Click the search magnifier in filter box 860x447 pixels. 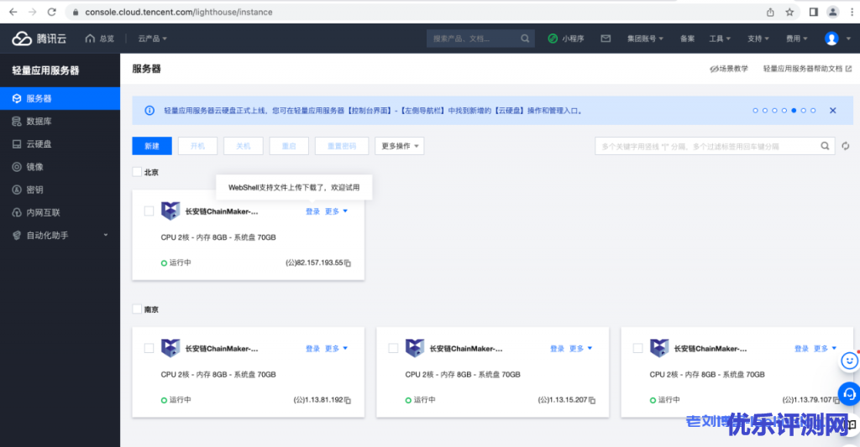coord(826,146)
